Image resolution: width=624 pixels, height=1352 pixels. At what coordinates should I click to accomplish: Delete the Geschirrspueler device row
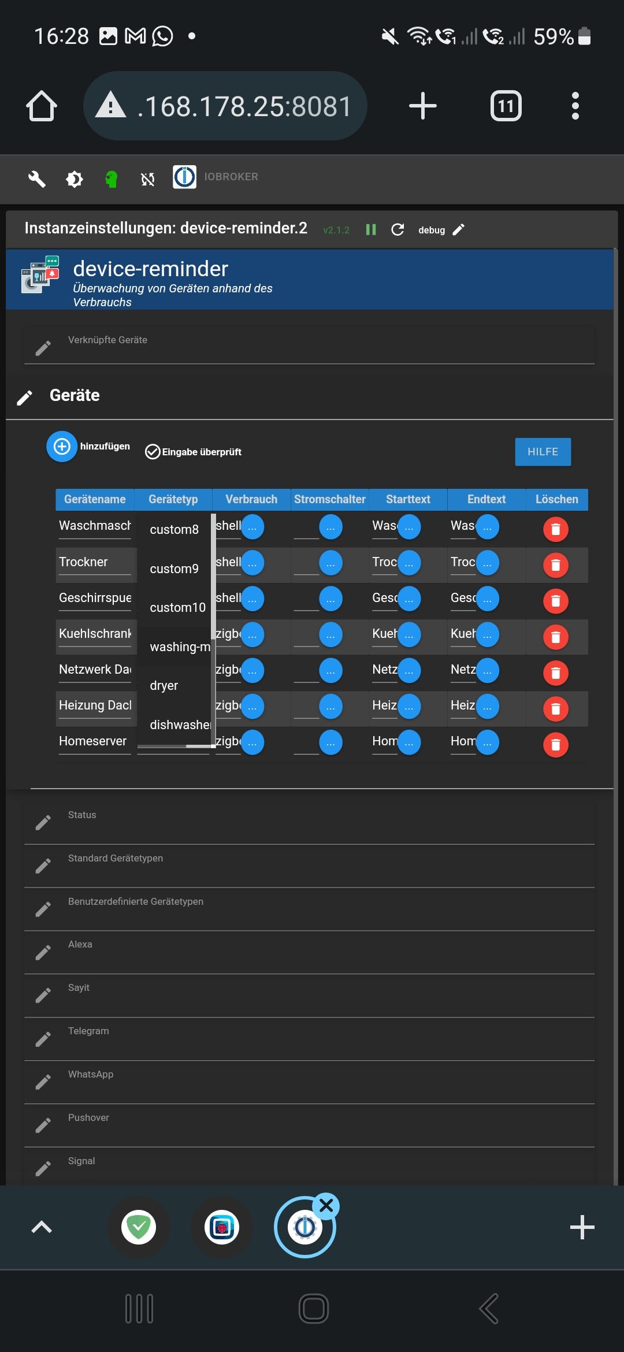click(556, 601)
